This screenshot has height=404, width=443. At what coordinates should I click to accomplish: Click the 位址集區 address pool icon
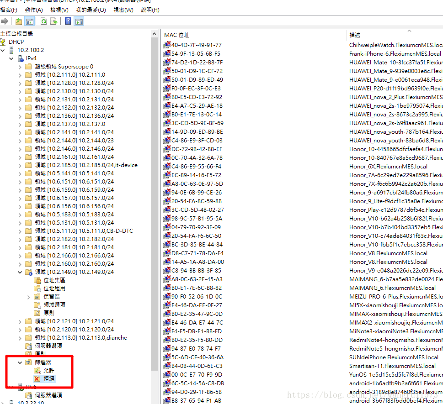37,280
